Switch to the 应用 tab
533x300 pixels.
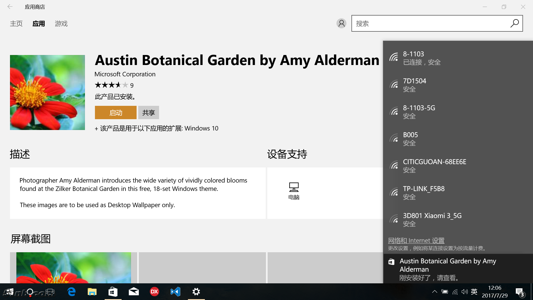(x=39, y=24)
